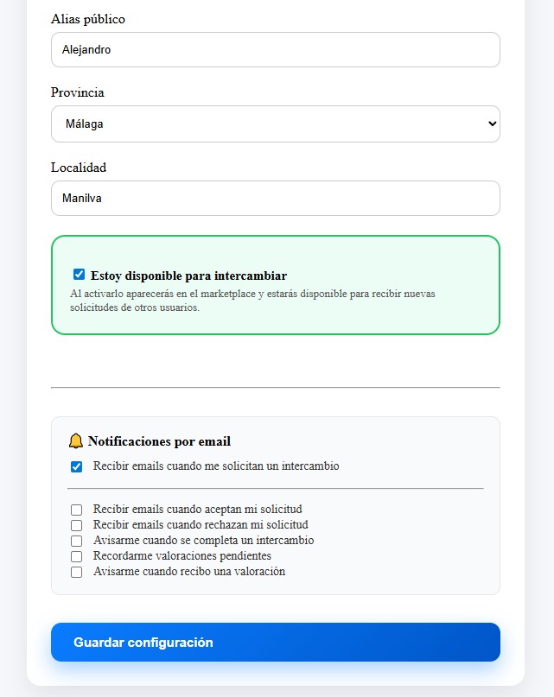Image resolution: width=554 pixels, height=697 pixels.
Task: Click the text 'Manilva' in Localidad
Action: (x=80, y=198)
